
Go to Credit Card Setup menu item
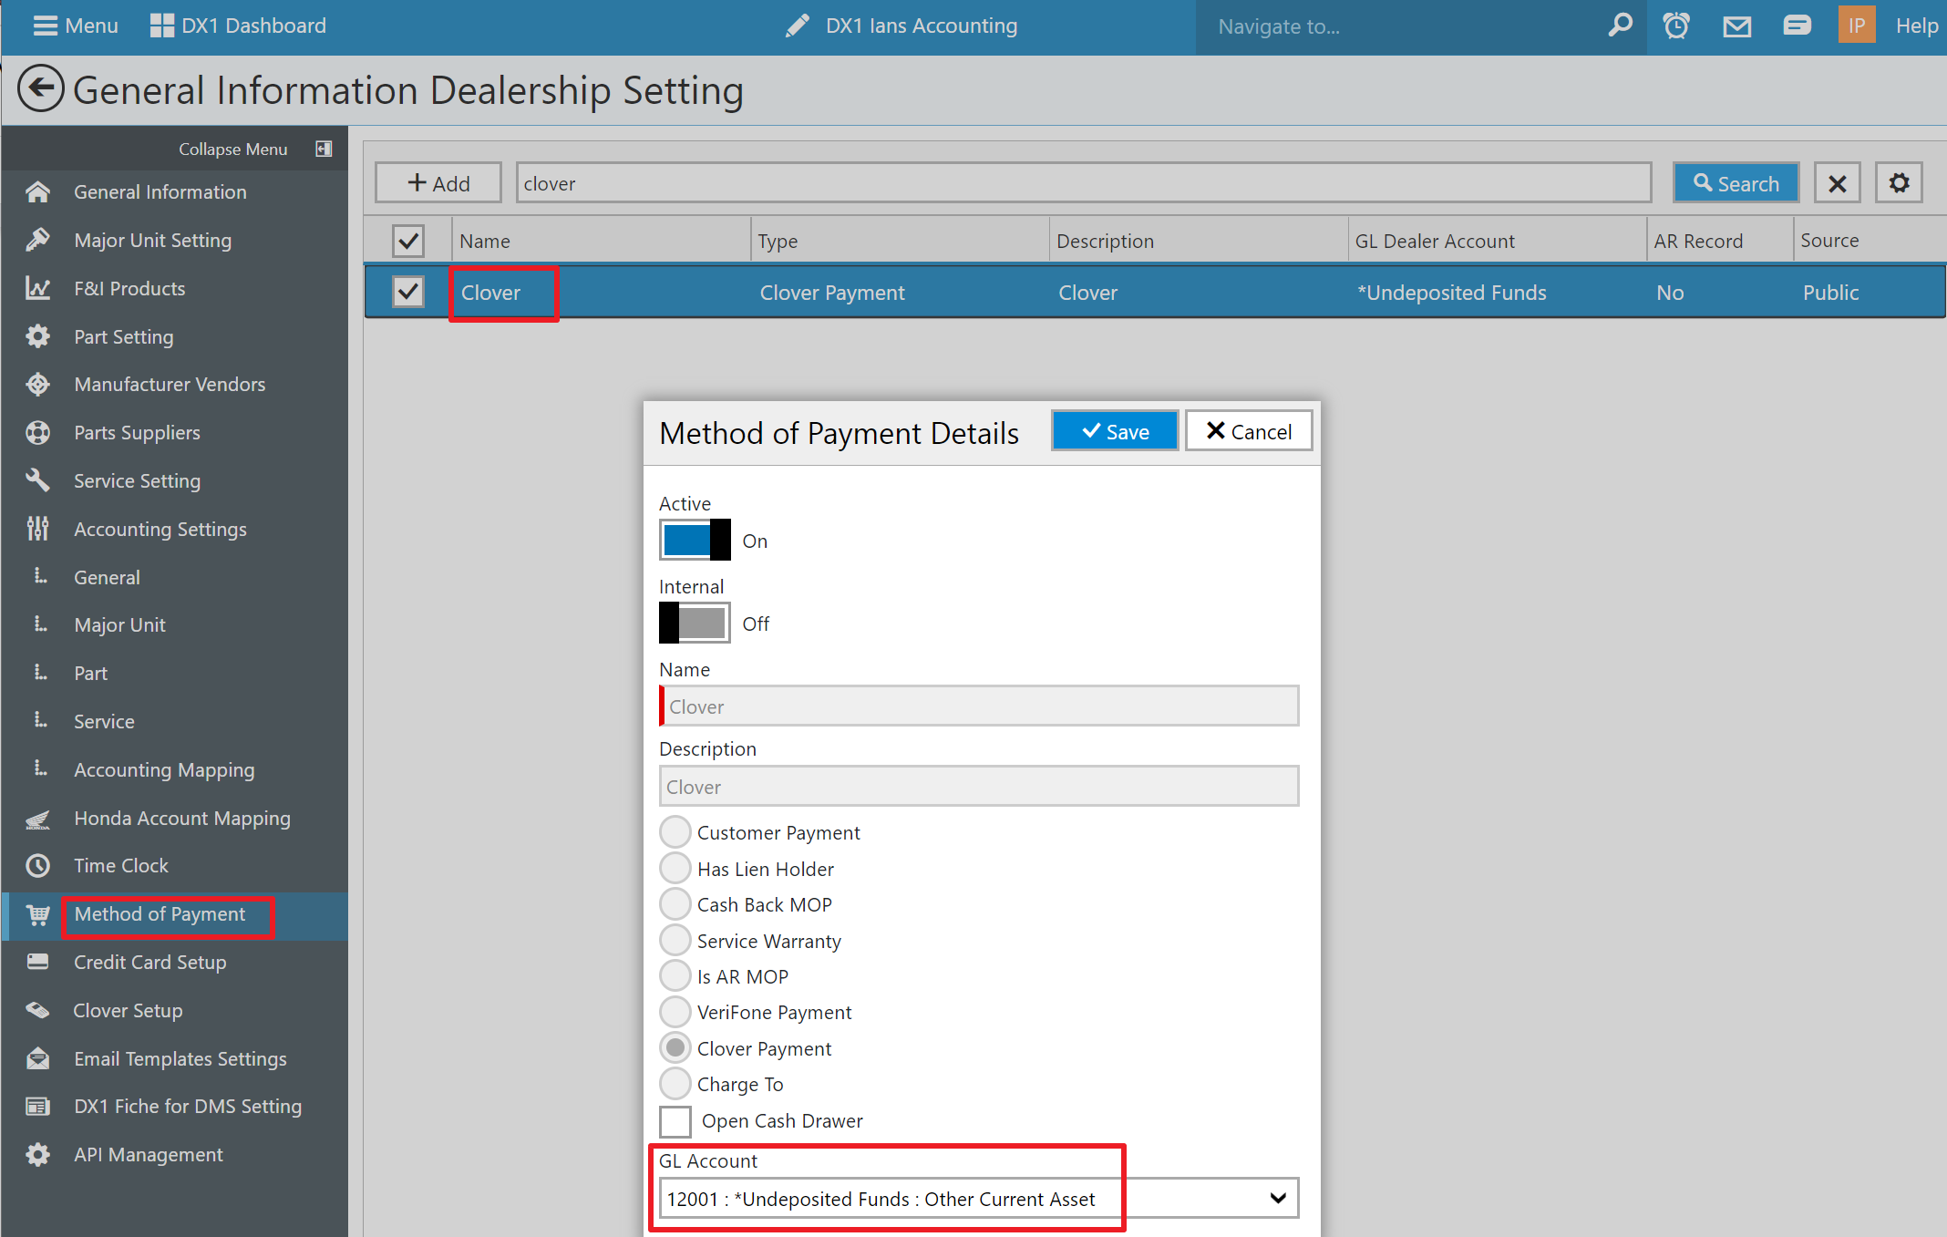(149, 962)
